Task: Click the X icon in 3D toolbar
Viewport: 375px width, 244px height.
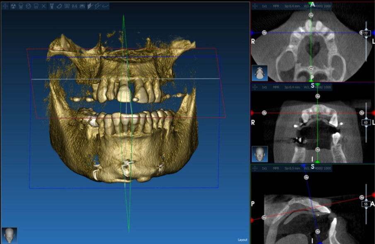Action: [x=44, y=6]
